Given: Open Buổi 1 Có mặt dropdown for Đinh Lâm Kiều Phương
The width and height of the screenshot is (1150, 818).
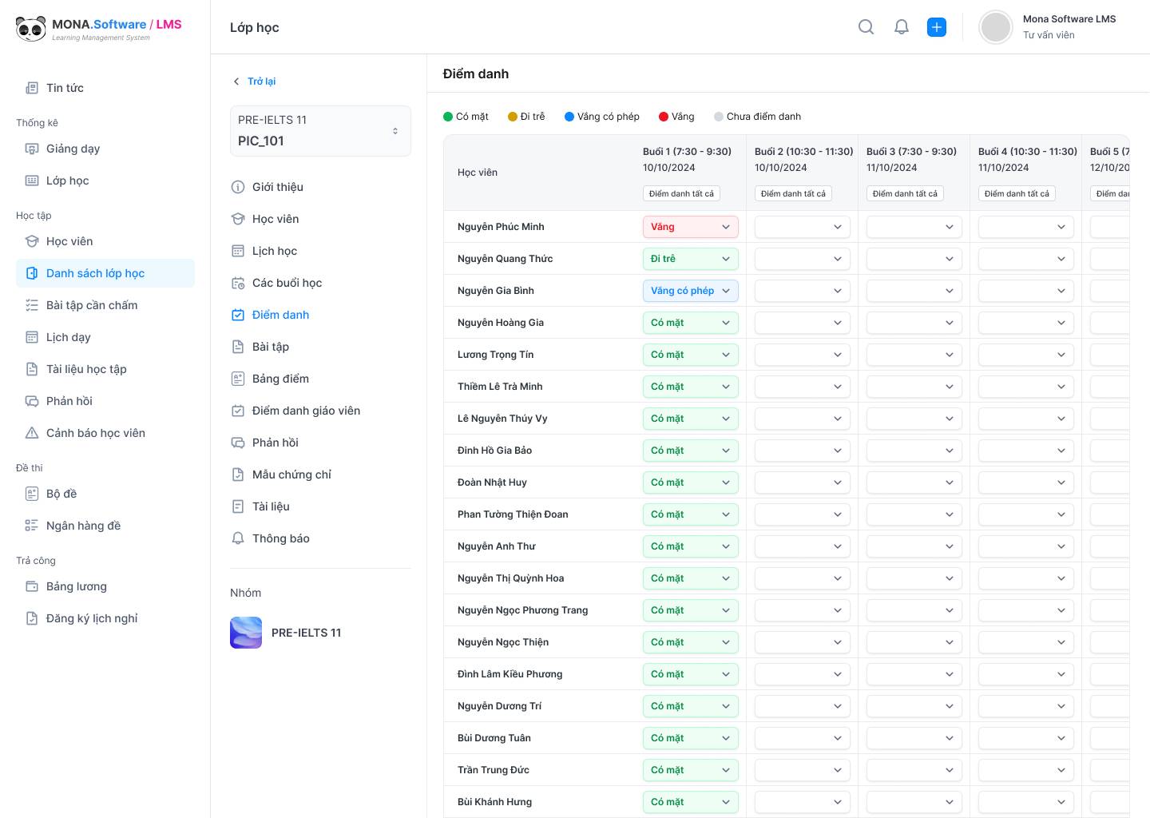Looking at the screenshot, I should [x=691, y=674].
